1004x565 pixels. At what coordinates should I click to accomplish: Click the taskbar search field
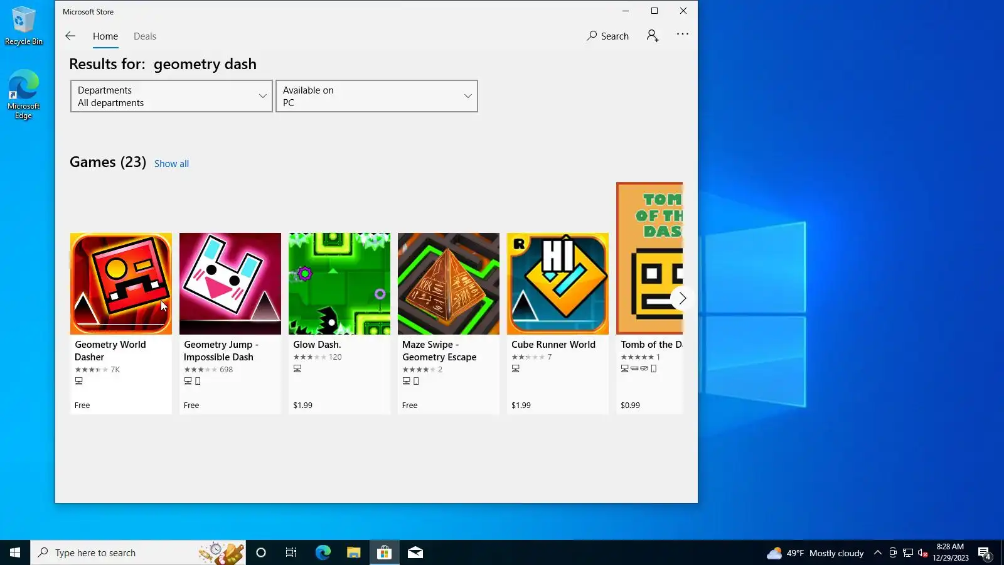click(x=138, y=552)
